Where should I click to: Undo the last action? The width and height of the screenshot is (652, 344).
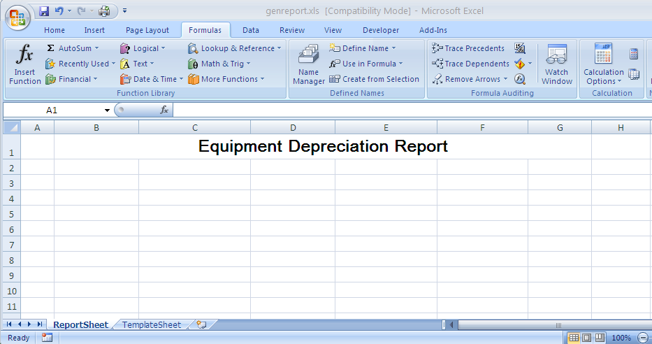click(x=59, y=11)
